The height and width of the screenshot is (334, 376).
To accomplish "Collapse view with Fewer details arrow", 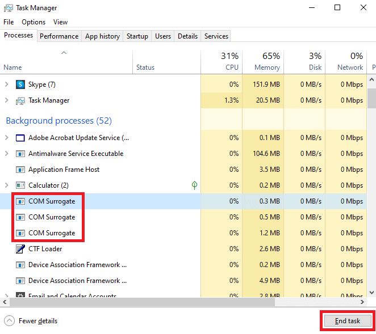I will (9, 320).
